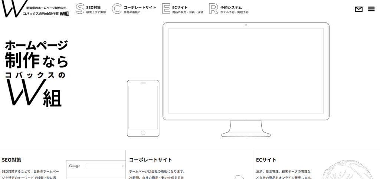Click the large S letter icon

79,9
